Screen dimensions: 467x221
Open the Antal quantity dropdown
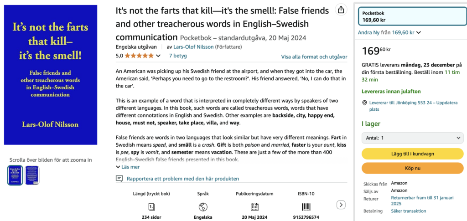click(412, 138)
